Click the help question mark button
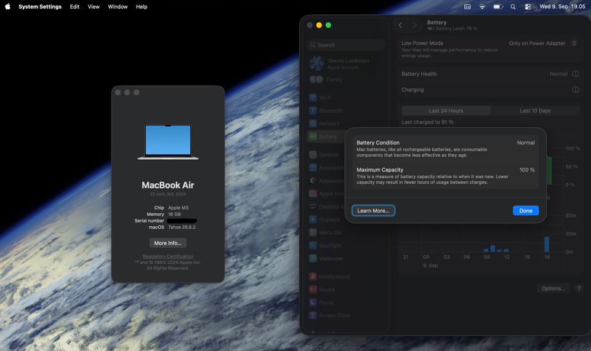591x351 pixels. point(579,288)
